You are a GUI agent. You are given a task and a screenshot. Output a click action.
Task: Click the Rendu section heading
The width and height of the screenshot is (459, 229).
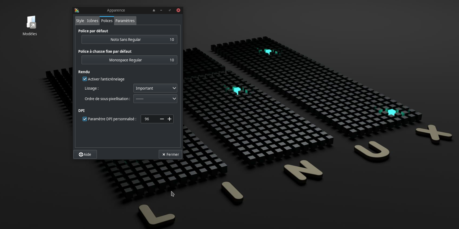coord(84,72)
